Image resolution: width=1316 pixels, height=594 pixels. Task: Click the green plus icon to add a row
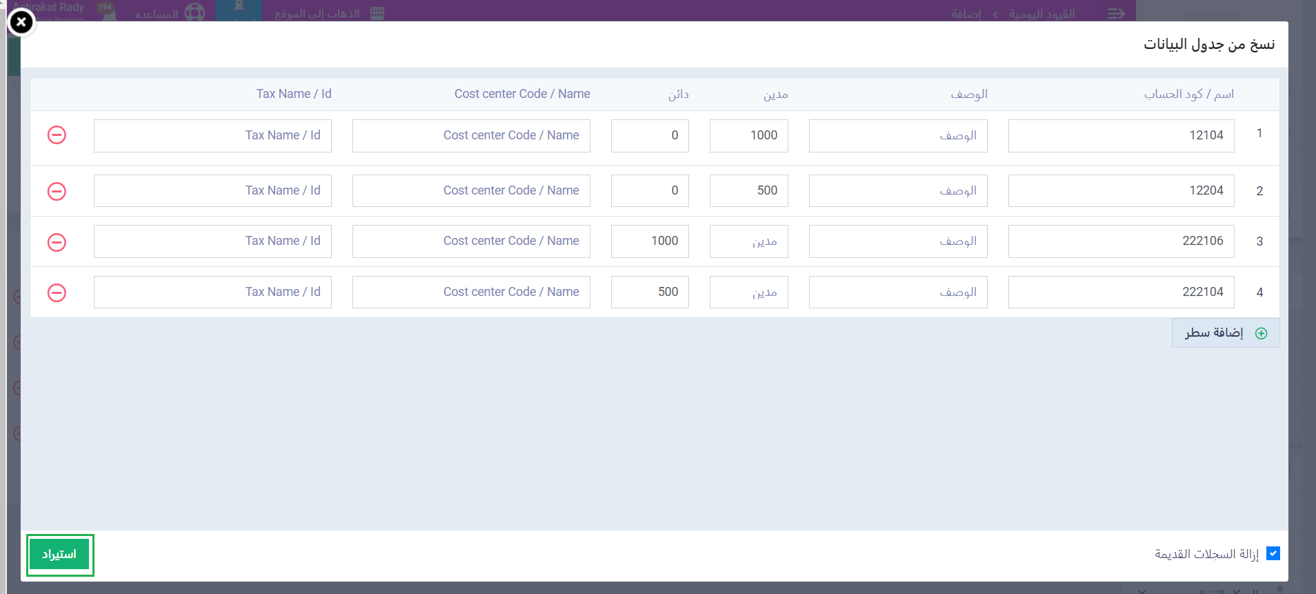[x=1261, y=333]
